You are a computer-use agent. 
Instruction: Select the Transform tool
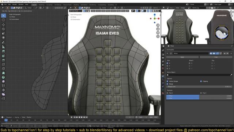click(3, 38)
